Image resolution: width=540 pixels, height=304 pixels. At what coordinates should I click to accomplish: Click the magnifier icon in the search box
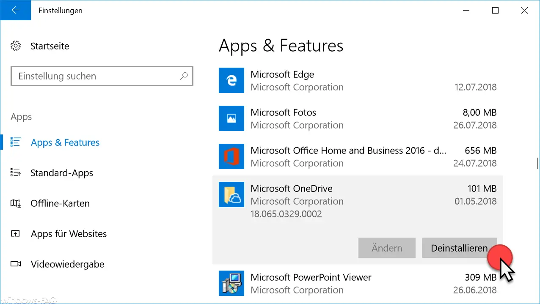tap(184, 76)
